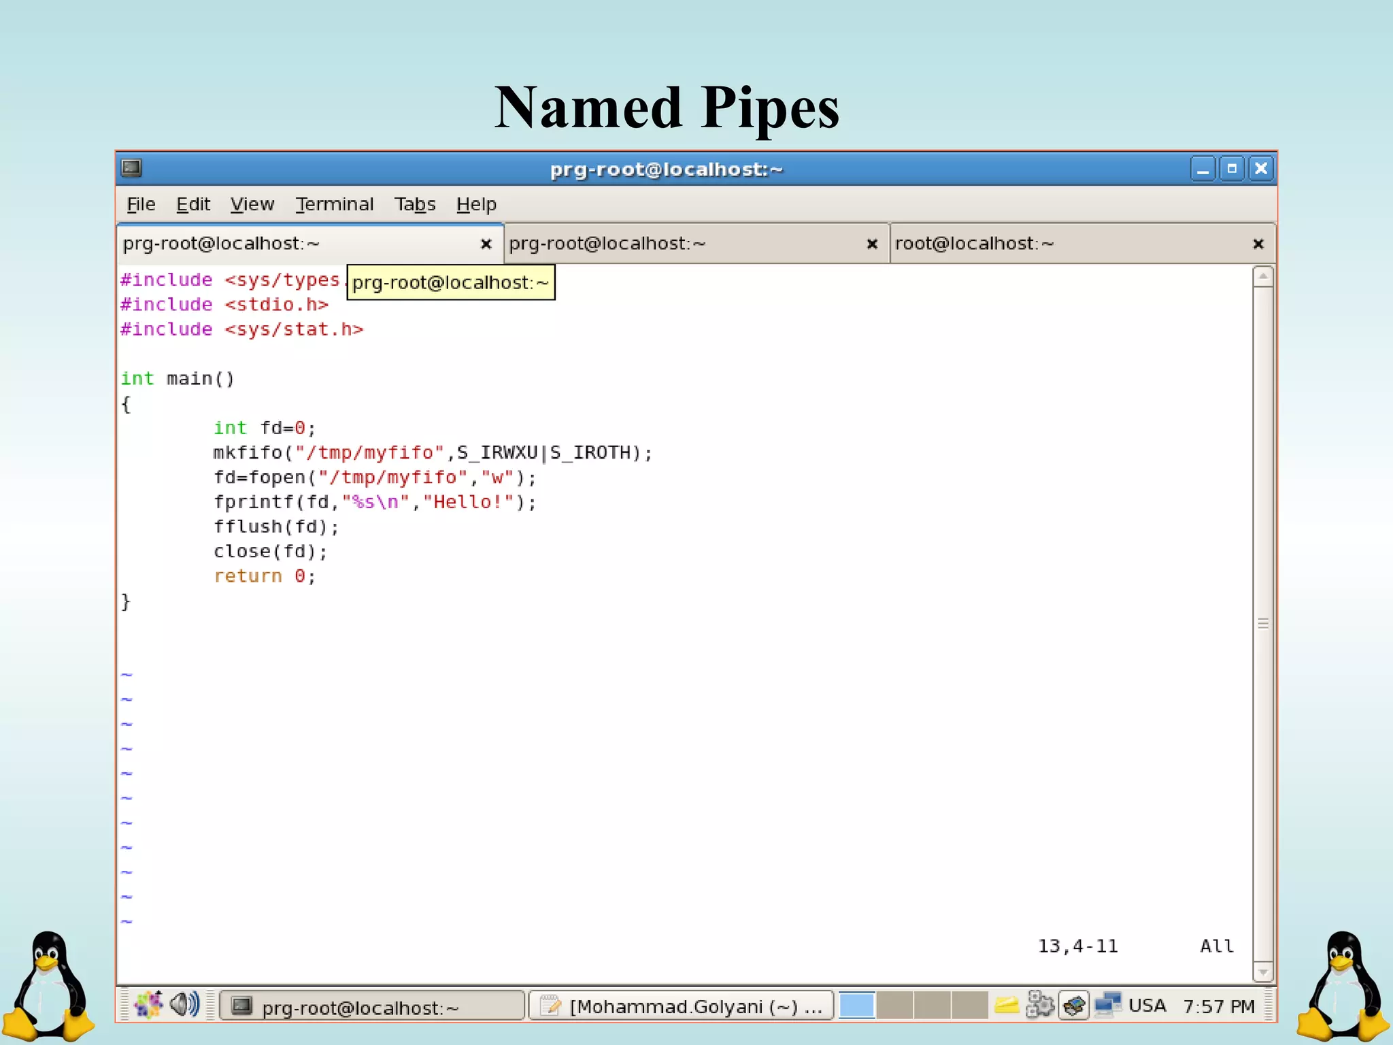The width and height of the screenshot is (1393, 1045).
Task: Click the 'All' scroll position indicator
Action: 1217,946
